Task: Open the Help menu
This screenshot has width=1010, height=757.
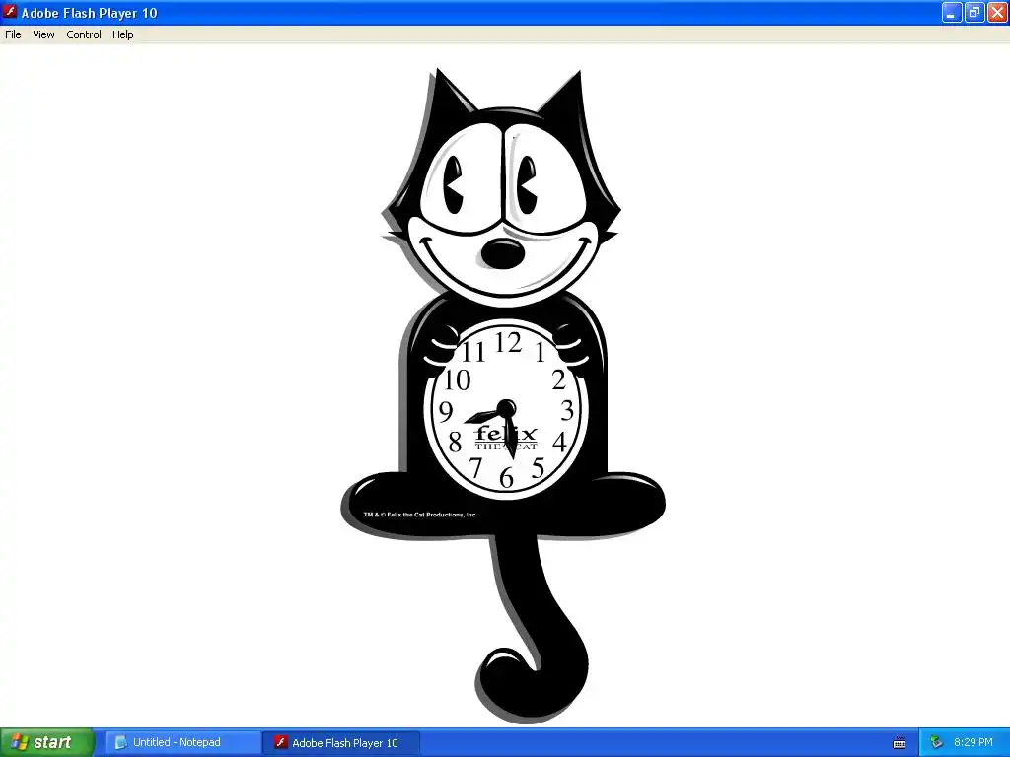Action: pos(123,34)
